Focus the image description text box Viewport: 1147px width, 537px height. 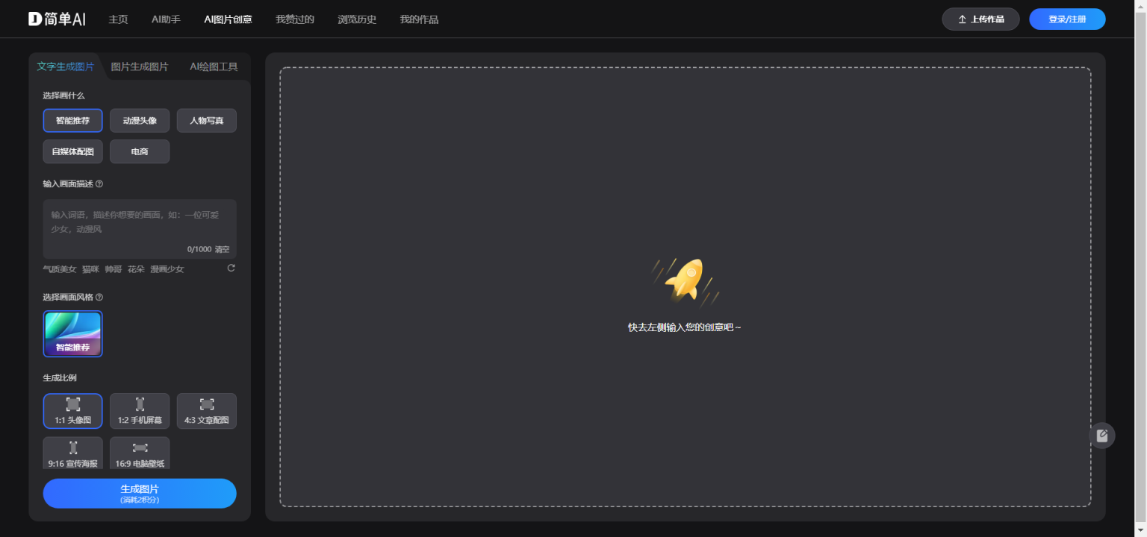pos(140,224)
